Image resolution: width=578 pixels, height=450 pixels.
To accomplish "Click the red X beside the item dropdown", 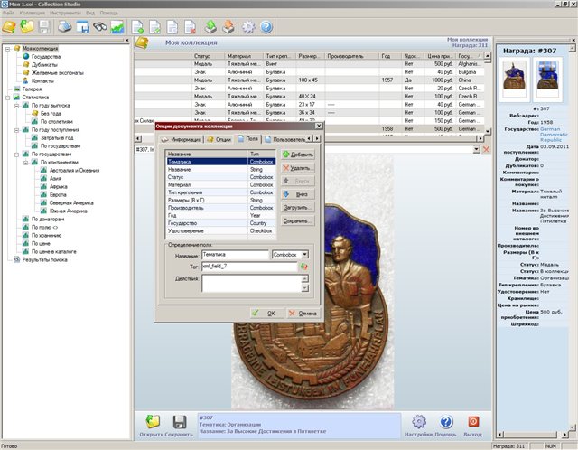I will pos(486,149).
